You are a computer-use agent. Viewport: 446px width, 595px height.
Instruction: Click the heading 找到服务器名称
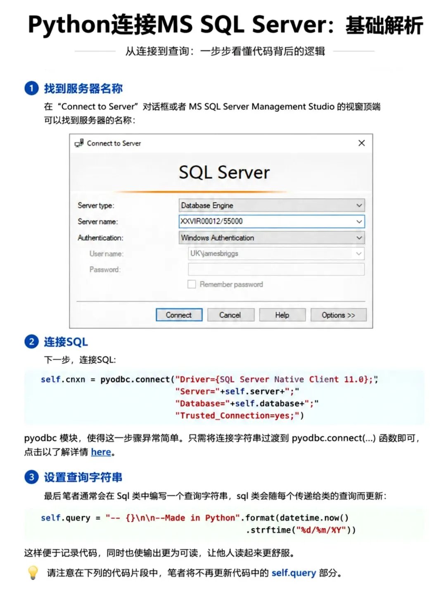[x=83, y=88]
